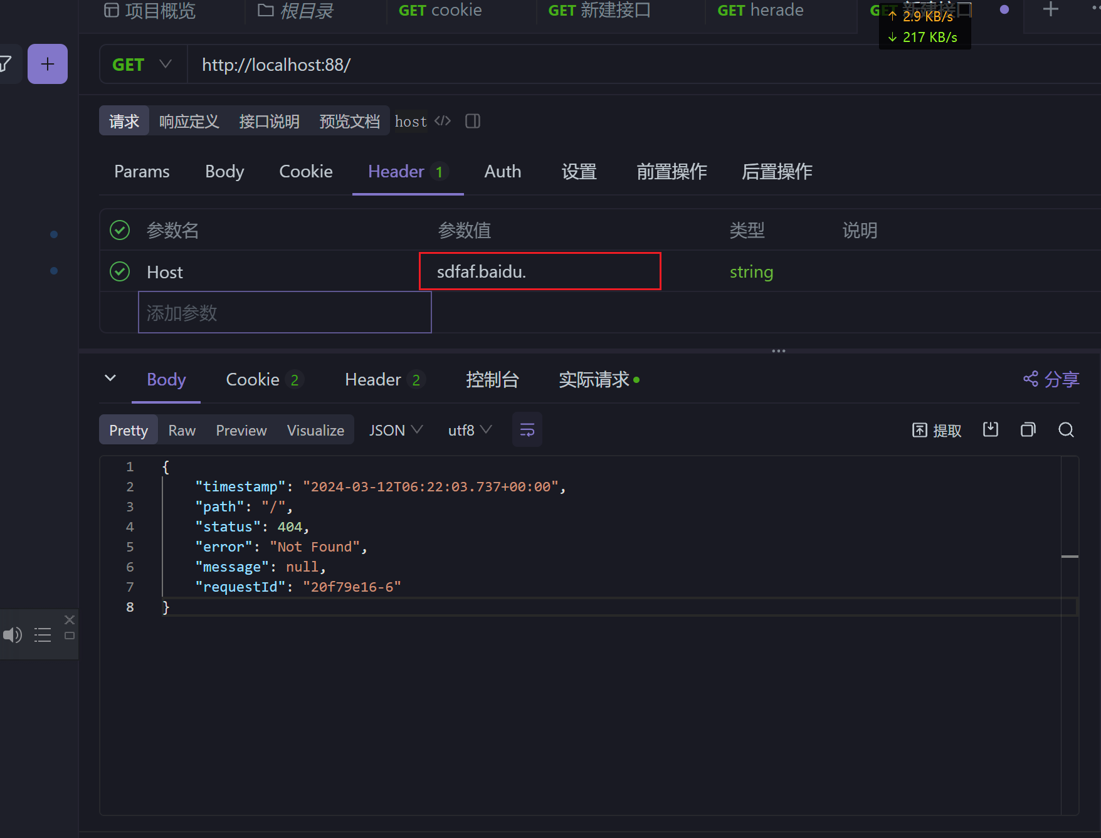Close the floating widget with X

(70, 620)
